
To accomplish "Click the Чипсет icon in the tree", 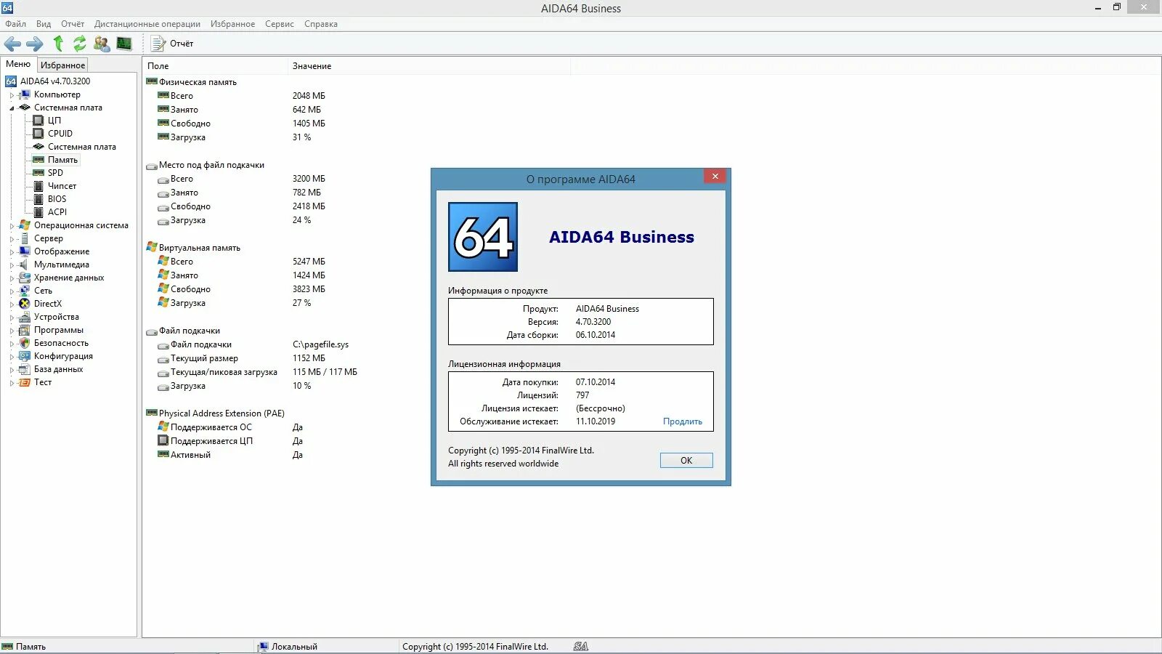I will [x=38, y=186].
